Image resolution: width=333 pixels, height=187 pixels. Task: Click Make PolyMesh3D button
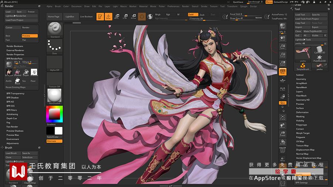point(315,31)
